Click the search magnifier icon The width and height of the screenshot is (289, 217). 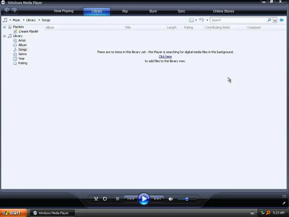(269, 20)
